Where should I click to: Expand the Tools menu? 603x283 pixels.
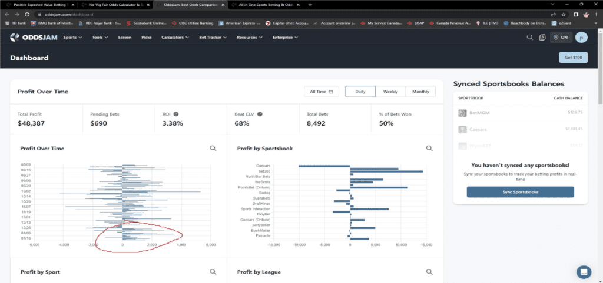click(100, 38)
